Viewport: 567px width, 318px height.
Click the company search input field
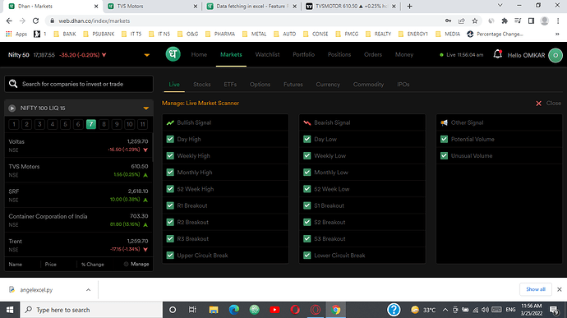pos(79,84)
